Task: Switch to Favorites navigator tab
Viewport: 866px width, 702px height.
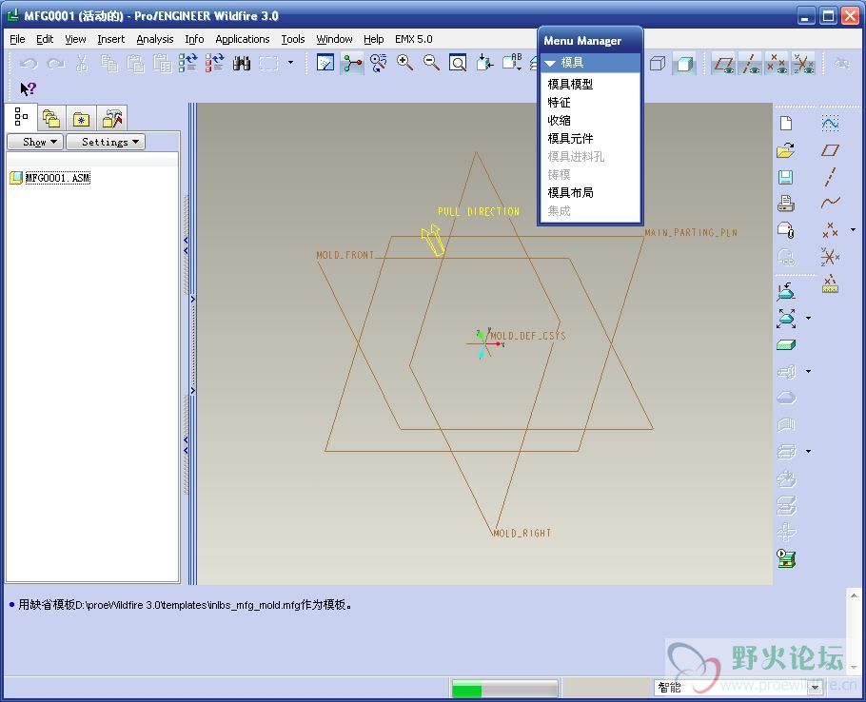Action: pyautogui.click(x=81, y=118)
